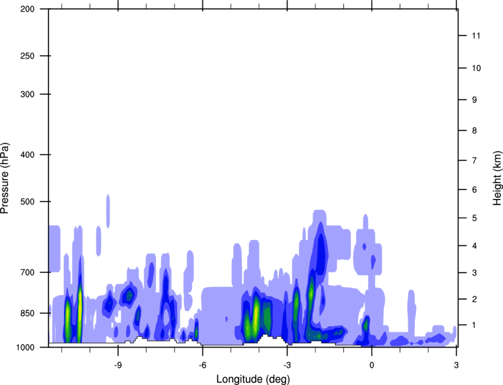Click the 4 km height label
The width and height of the screenshot is (503, 385).
(474, 246)
